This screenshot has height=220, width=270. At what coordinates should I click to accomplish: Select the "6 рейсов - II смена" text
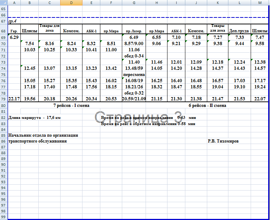[x=207, y=105]
